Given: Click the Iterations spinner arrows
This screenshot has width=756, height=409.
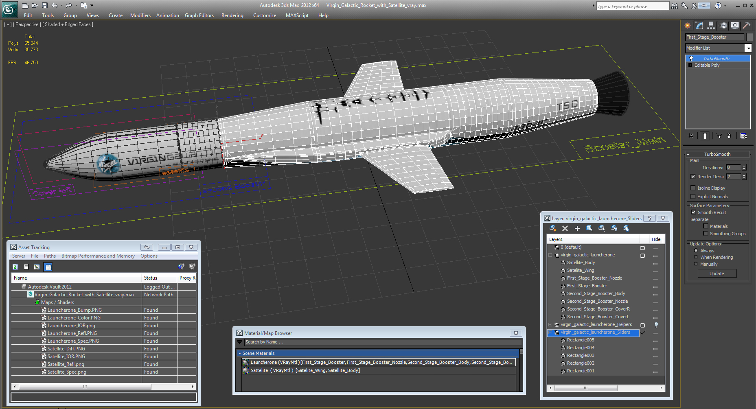Looking at the screenshot, I should (x=744, y=168).
